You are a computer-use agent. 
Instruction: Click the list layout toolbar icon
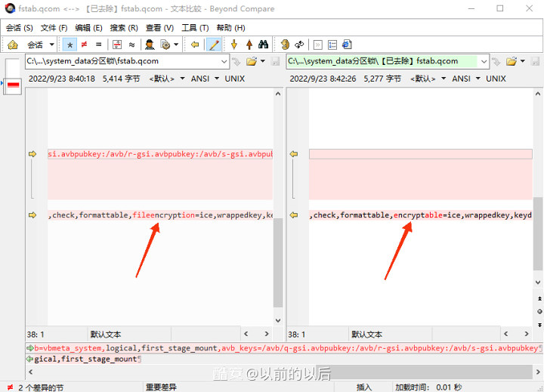pos(332,45)
